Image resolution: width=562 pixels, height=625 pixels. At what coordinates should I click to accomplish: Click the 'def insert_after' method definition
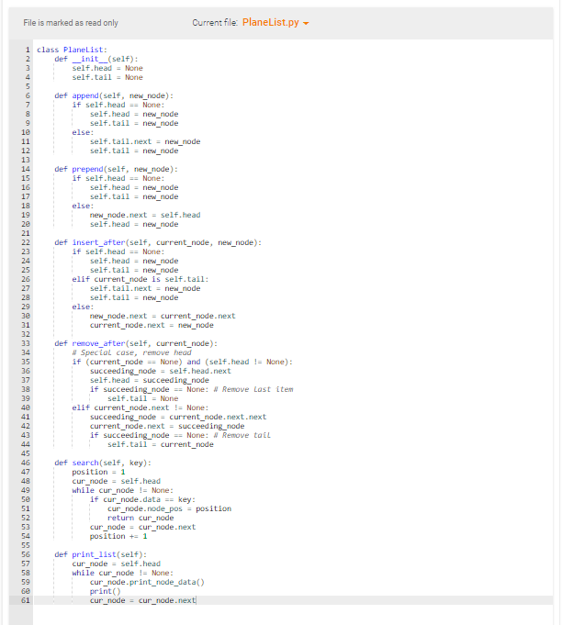pos(158,242)
